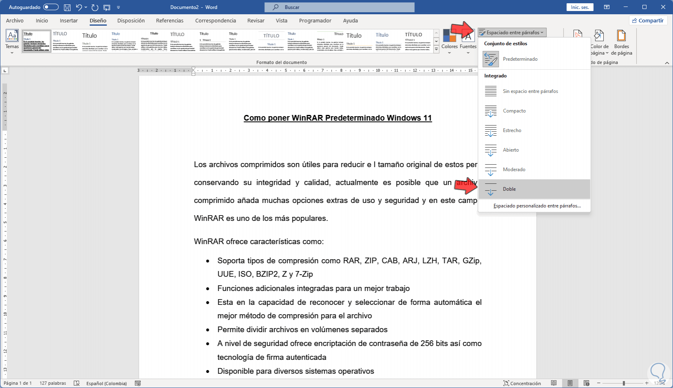Image resolution: width=673 pixels, height=388 pixels.
Task: Click the Buscar search box
Action: (x=339, y=7)
